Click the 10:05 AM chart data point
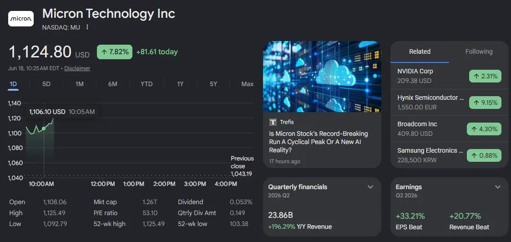This screenshot has height=242, width=511. (44, 129)
